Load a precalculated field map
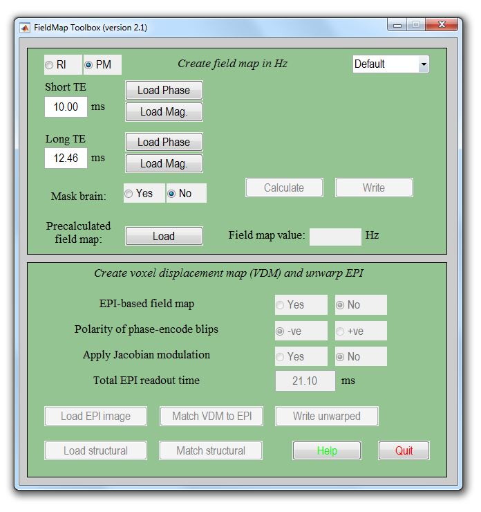Image resolution: width=481 pixels, height=512 pixels. 164,236
